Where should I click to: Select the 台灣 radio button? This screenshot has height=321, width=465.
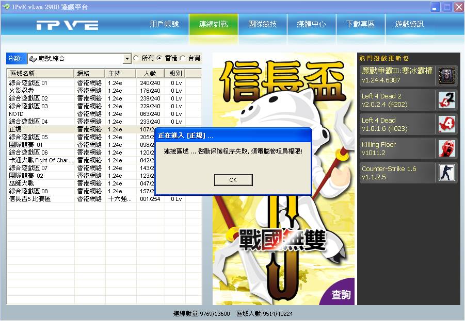tap(183, 58)
